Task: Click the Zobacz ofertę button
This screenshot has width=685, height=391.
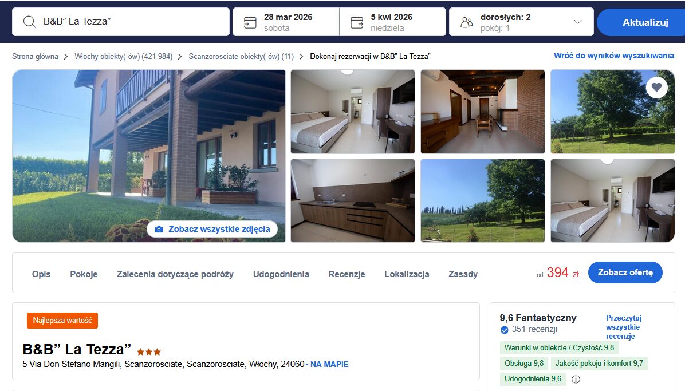Action: (625, 272)
